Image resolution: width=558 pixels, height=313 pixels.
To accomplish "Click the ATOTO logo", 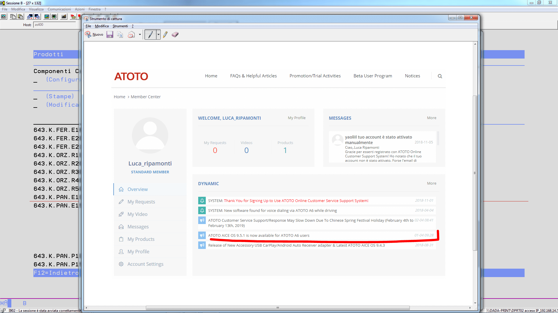I will [131, 76].
